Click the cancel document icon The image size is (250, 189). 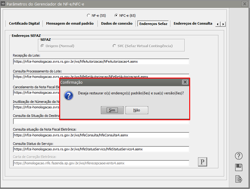click(239, 179)
